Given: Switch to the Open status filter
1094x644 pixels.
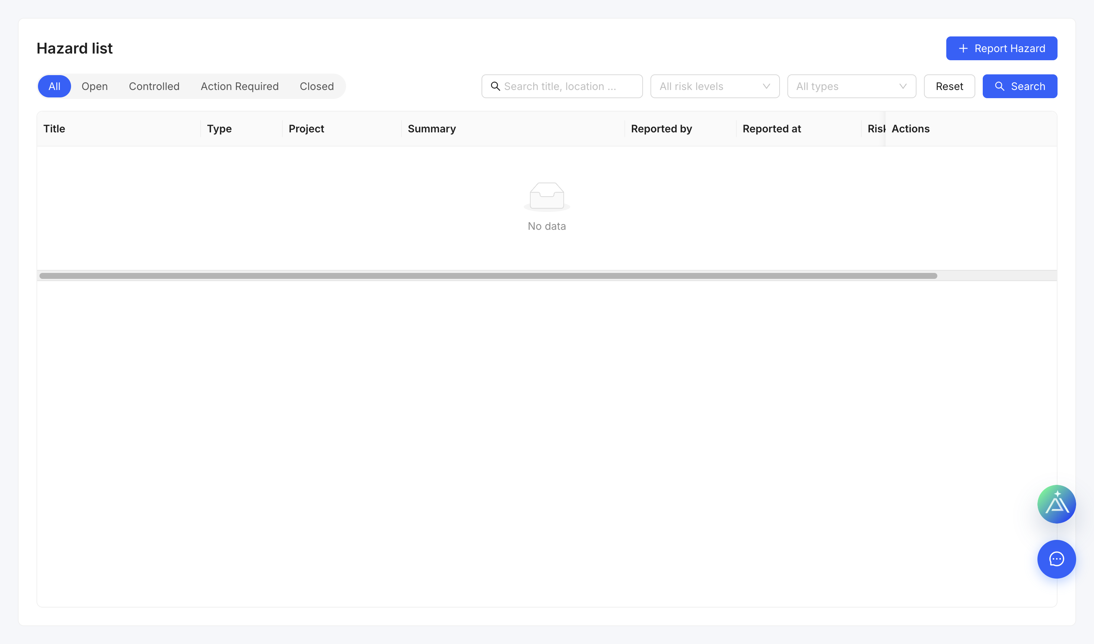Looking at the screenshot, I should coord(95,86).
